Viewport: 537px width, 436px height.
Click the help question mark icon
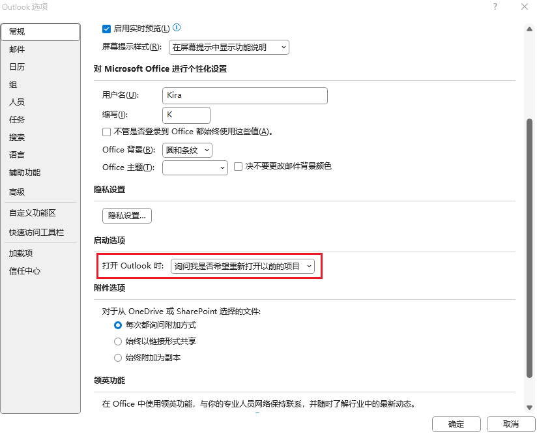tap(495, 7)
